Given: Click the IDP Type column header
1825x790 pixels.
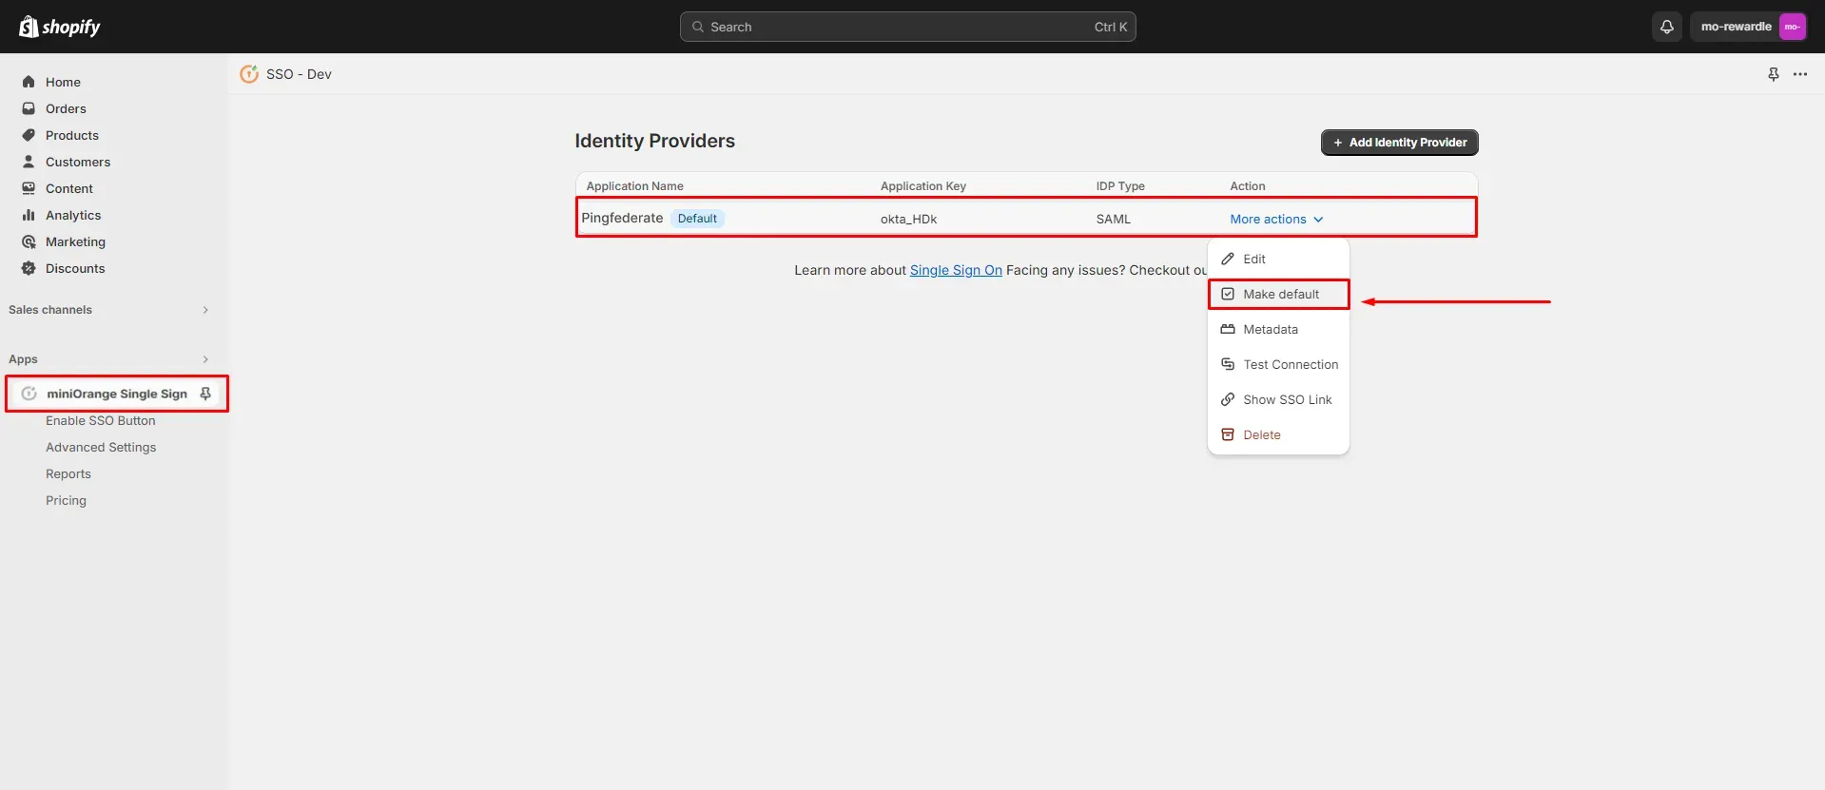Looking at the screenshot, I should click(1120, 186).
